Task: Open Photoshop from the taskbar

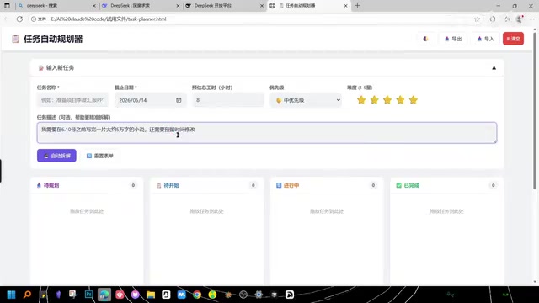Action: tap(88, 295)
